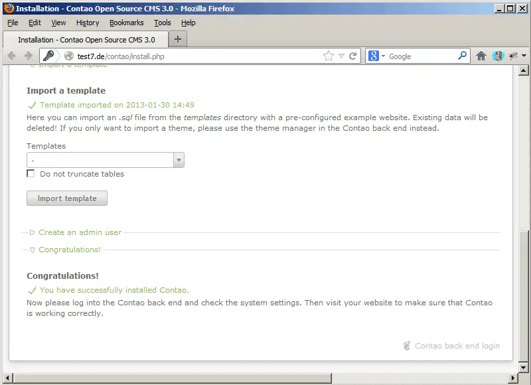Click the bold Congratulations! heading
This screenshot has height=385, width=531.
point(62,275)
